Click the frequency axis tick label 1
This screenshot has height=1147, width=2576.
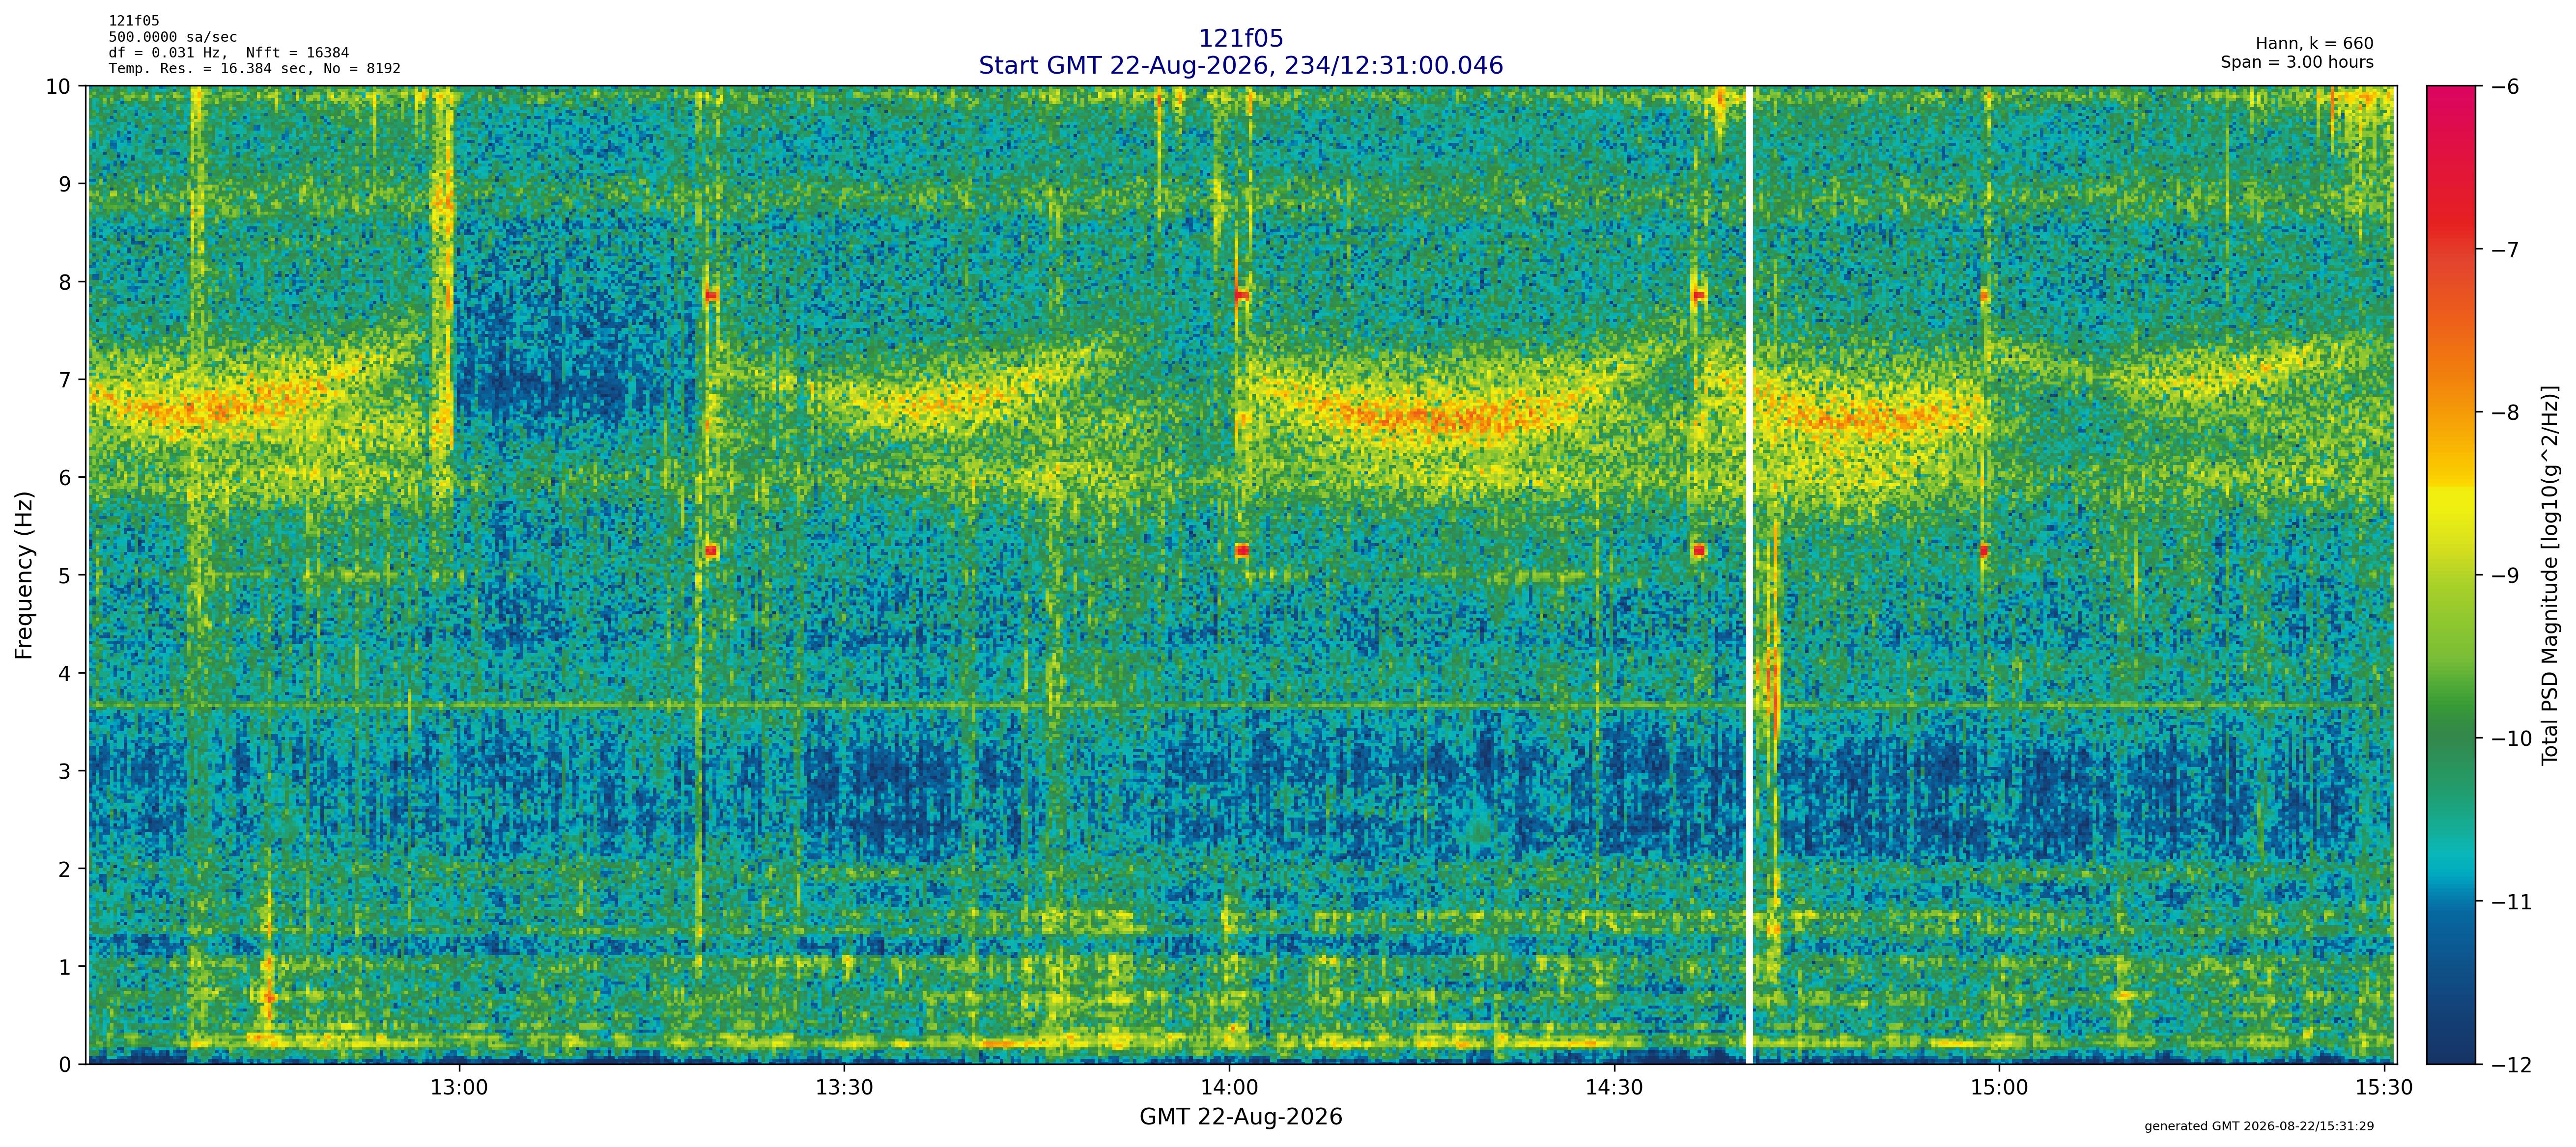tap(66, 967)
